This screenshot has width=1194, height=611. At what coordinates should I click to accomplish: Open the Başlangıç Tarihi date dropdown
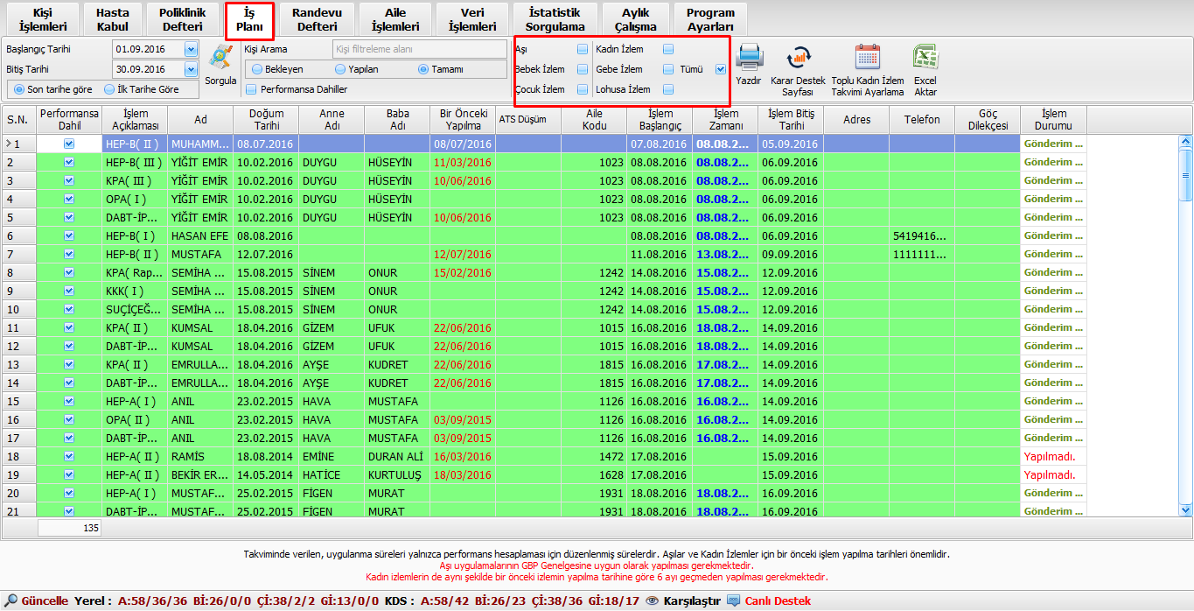coord(191,49)
